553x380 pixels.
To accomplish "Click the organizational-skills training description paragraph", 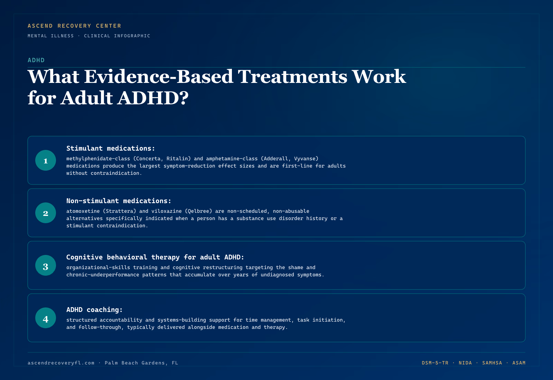I will coord(195,271).
